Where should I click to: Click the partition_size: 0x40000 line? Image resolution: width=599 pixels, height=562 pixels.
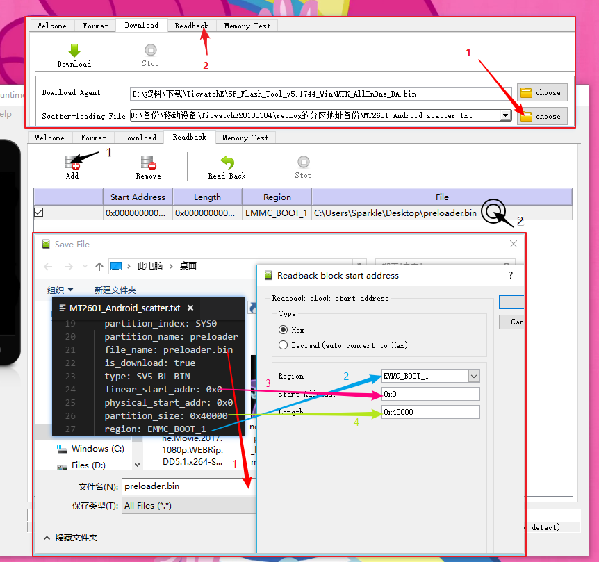[166, 416]
